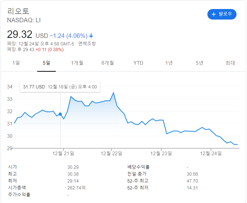Click the 34 y-axis label
The width and height of the screenshot is (247, 203).
(10, 87)
